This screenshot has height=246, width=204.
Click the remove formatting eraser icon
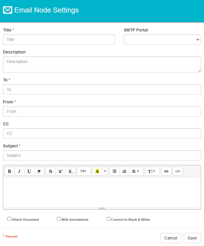39,171
